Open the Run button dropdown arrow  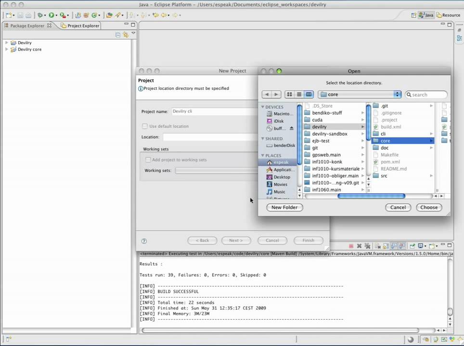[x=56, y=15]
